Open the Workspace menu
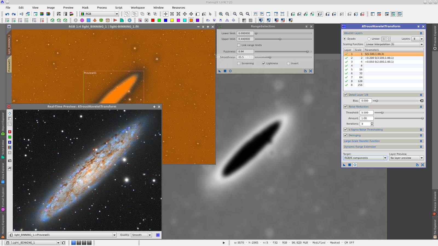This screenshot has height=246, width=438. coord(137,8)
